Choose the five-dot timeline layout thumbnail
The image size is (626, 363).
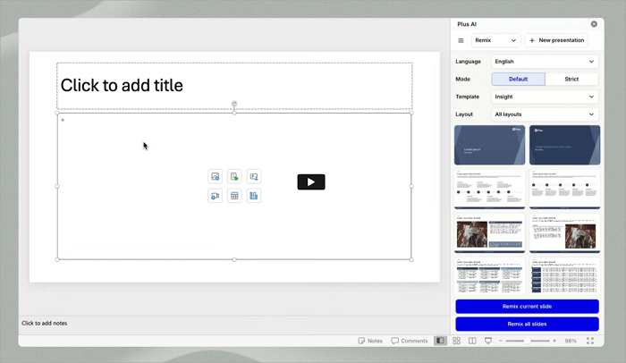coord(564,189)
